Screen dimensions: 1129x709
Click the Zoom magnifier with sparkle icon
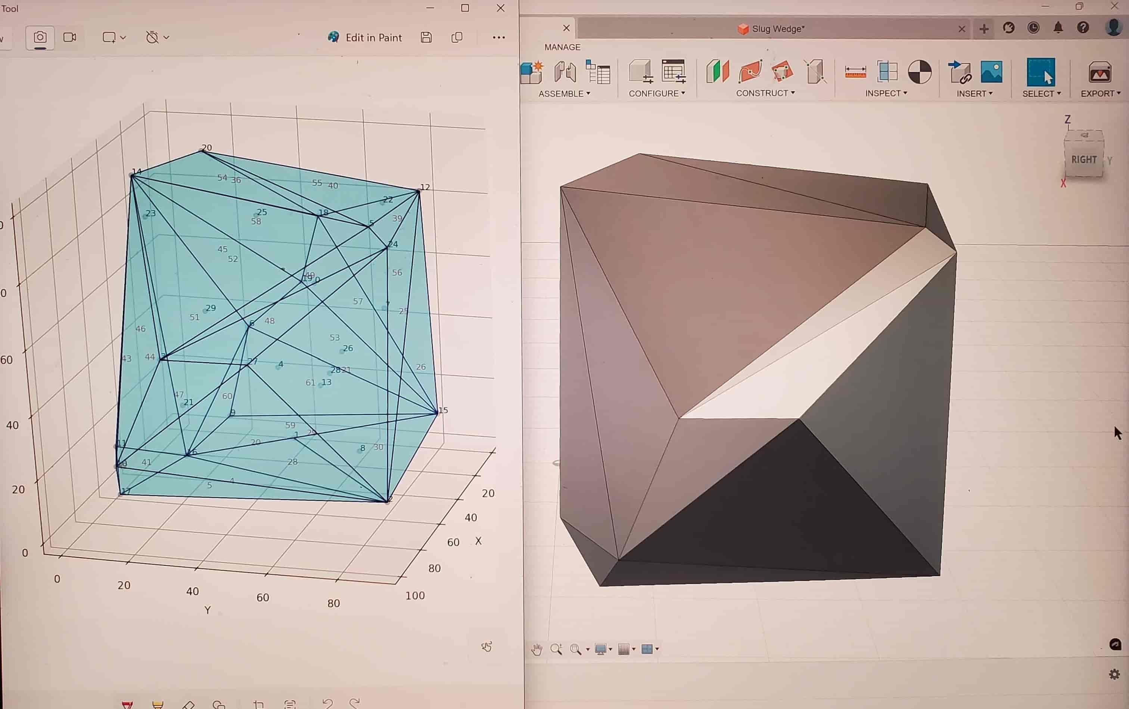(x=556, y=650)
